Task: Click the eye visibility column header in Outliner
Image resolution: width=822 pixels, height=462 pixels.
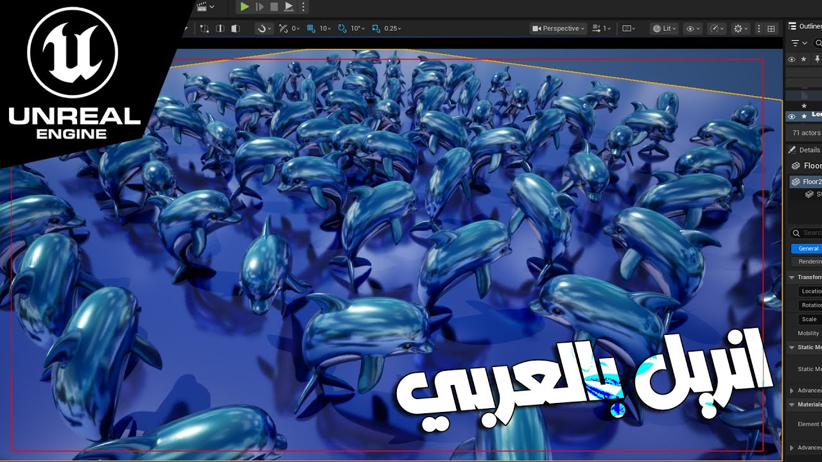Action: 792,59
